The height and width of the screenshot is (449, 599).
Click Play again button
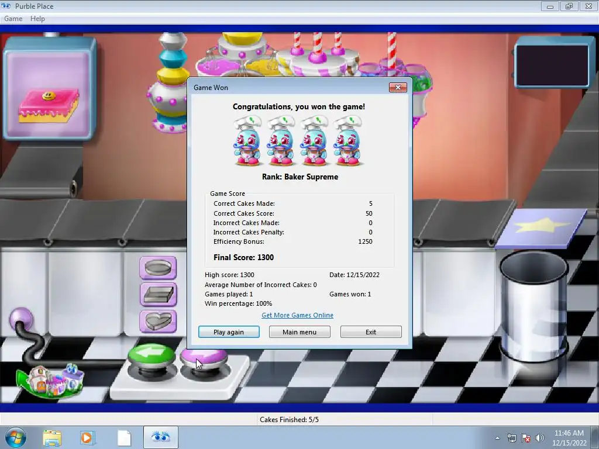coord(229,332)
